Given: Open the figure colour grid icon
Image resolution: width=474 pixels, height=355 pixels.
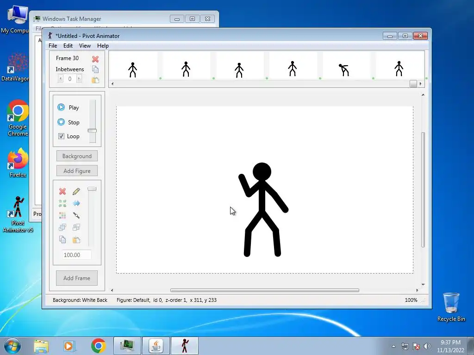Looking at the screenshot, I should click(62, 215).
